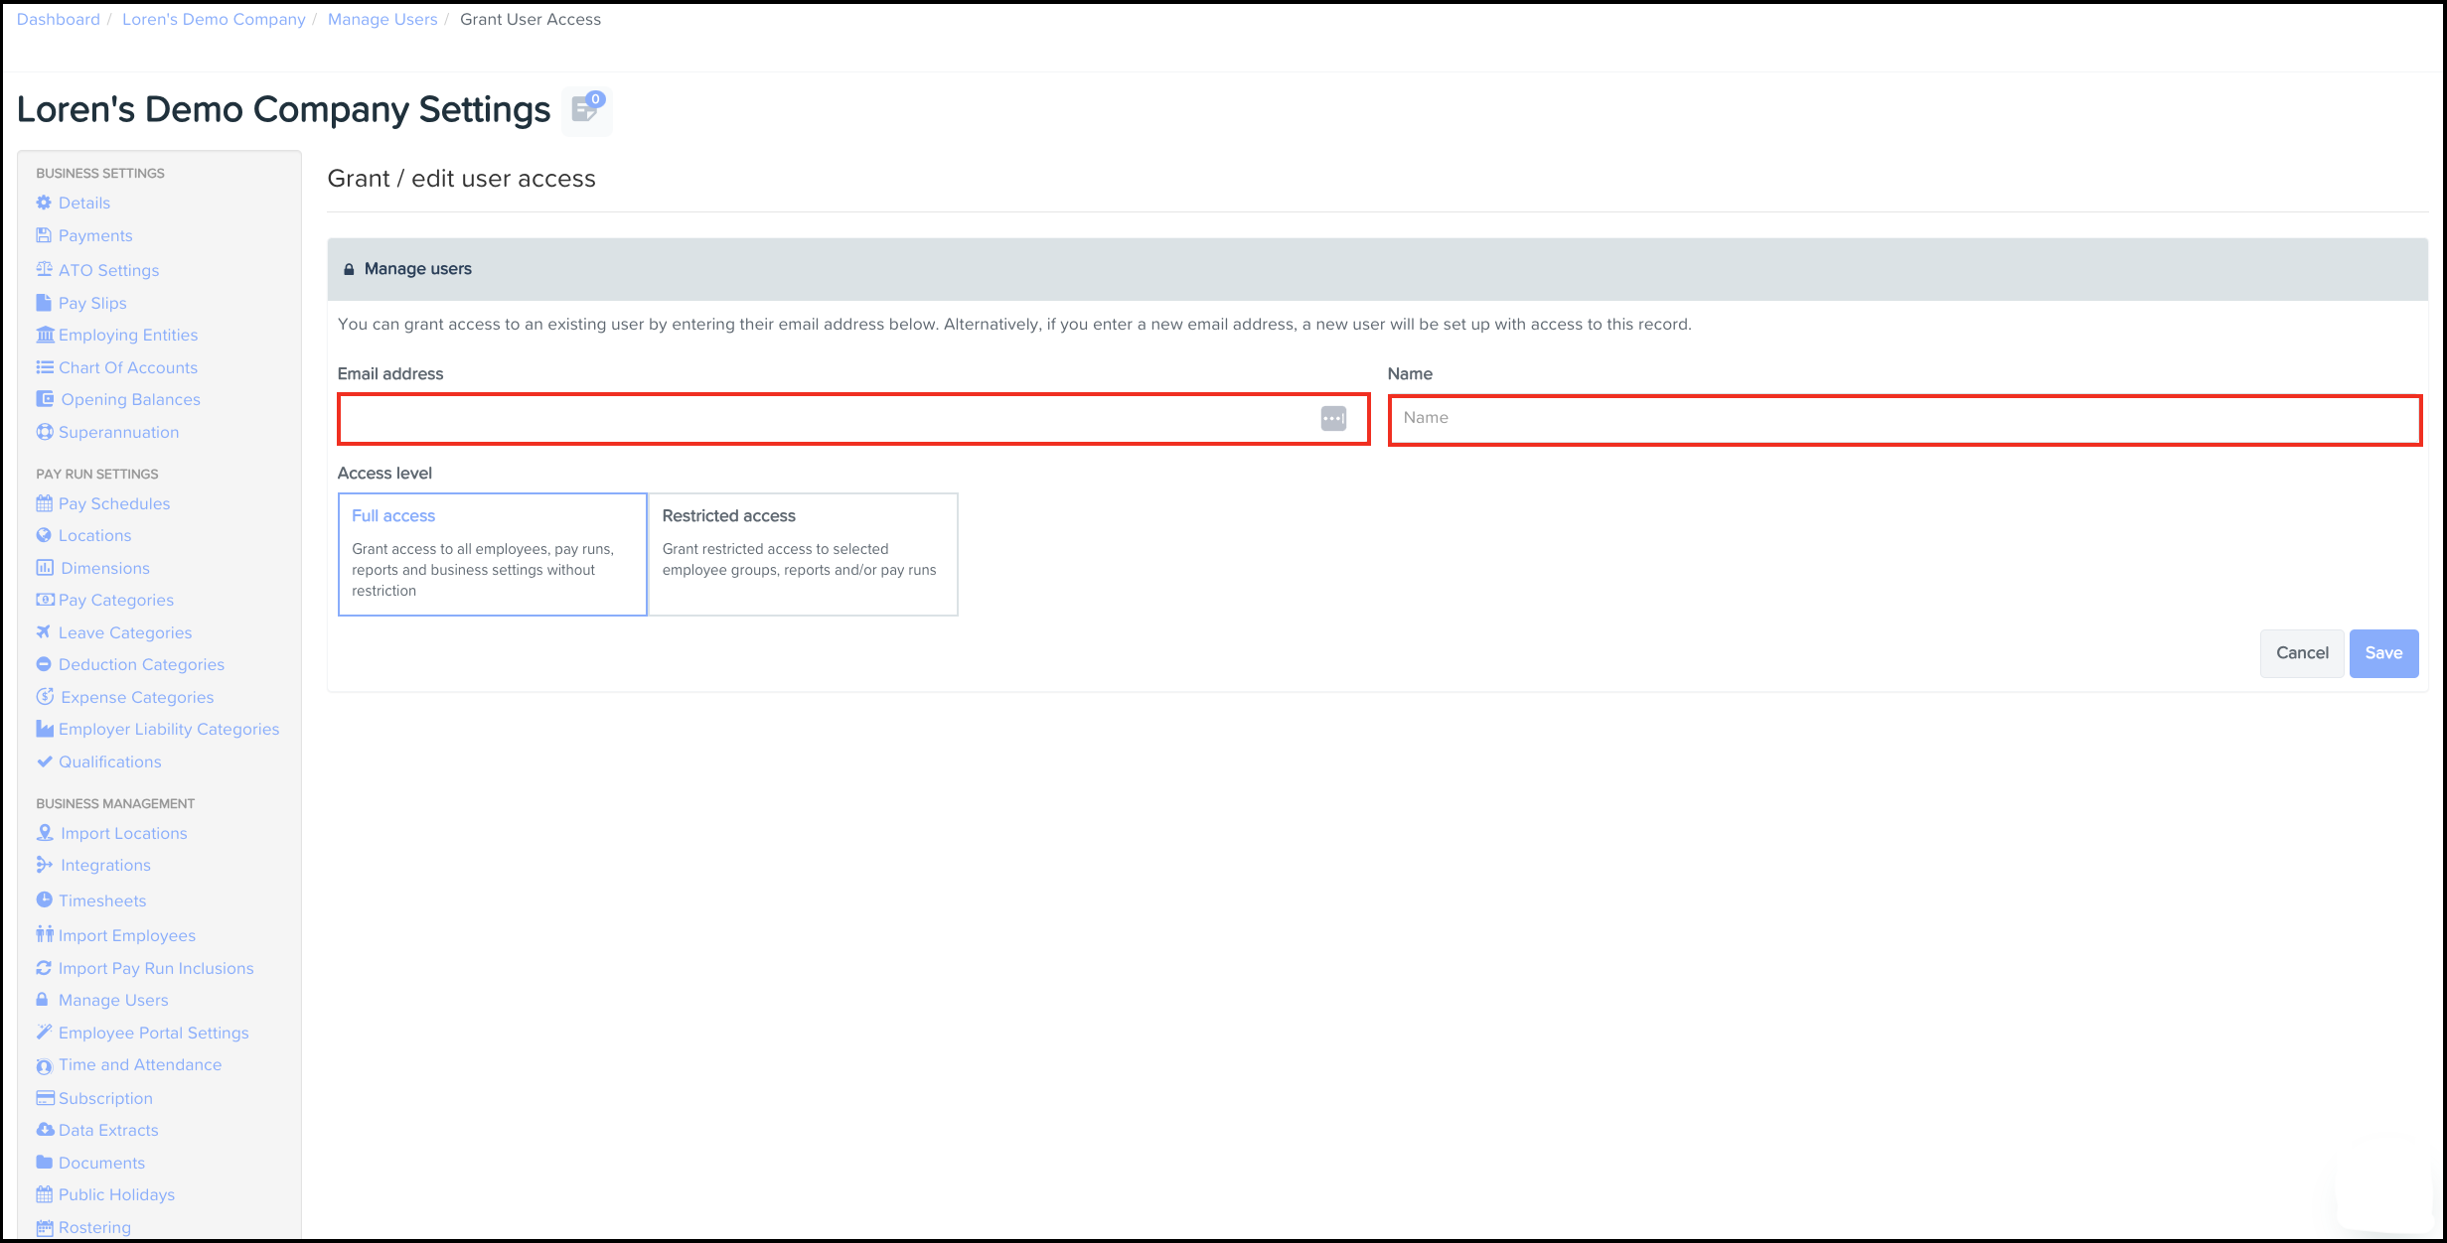Click the Employee Portal Settings wand icon
The height and width of the screenshot is (1243, 2447).
44,1032
